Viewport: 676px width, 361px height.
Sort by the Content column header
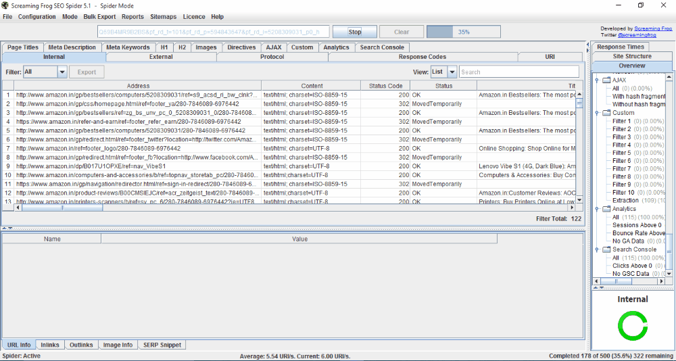click(x=311, y=86)
